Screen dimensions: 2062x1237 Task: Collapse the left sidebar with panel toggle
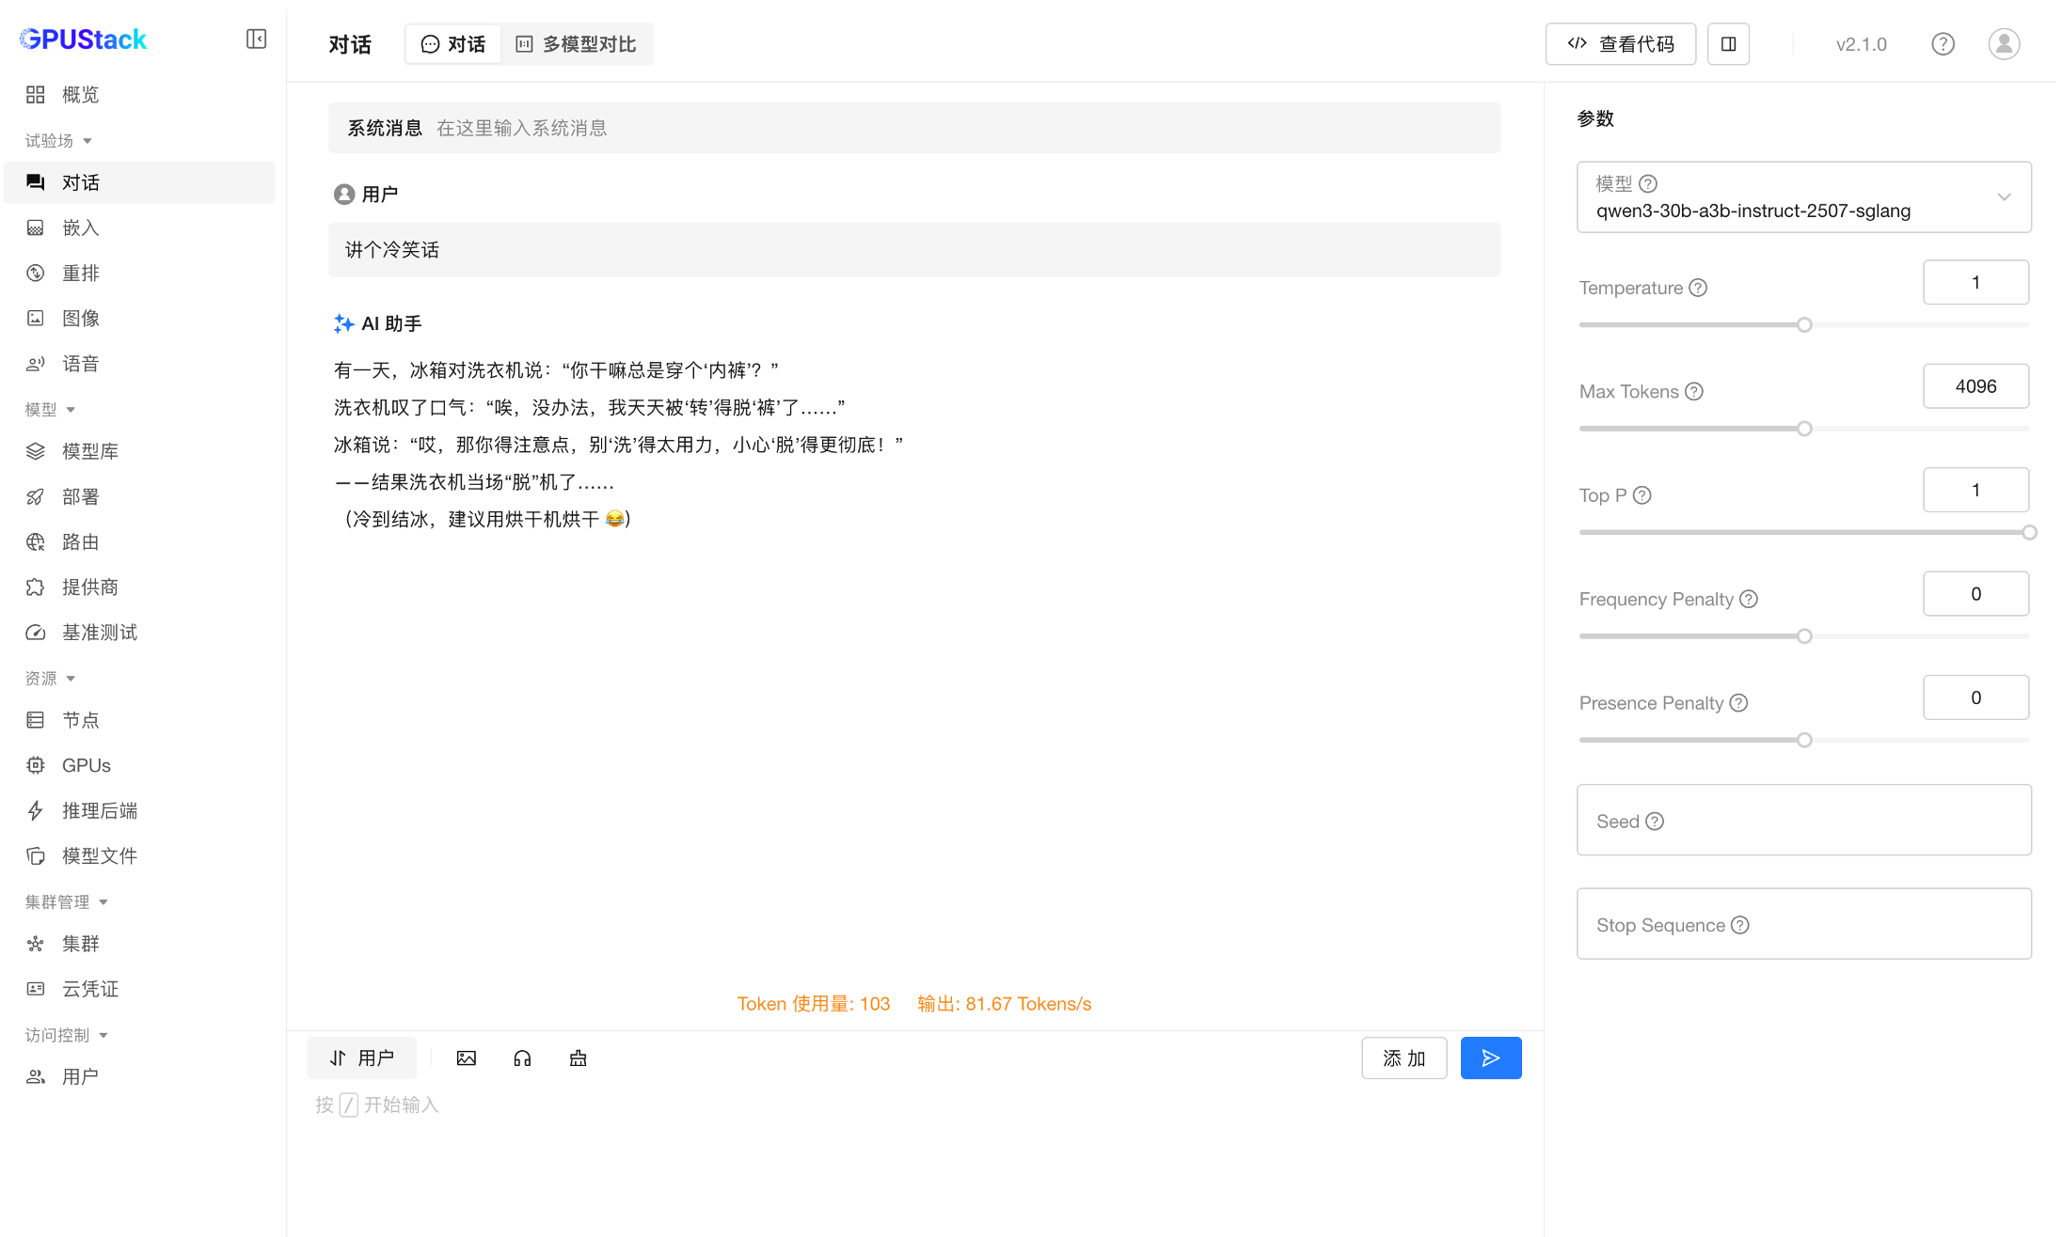pyautogui.click(x=256, y=39)
